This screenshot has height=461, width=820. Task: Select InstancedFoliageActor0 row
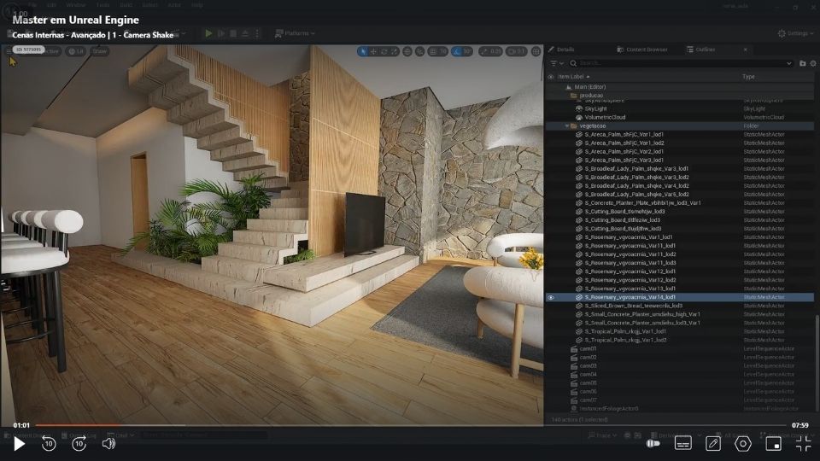pyautogui.click(x=680, y=409)
